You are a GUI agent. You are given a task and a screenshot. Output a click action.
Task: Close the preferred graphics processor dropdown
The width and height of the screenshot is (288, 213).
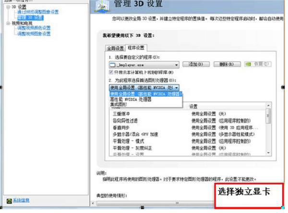tap(177, 88)
